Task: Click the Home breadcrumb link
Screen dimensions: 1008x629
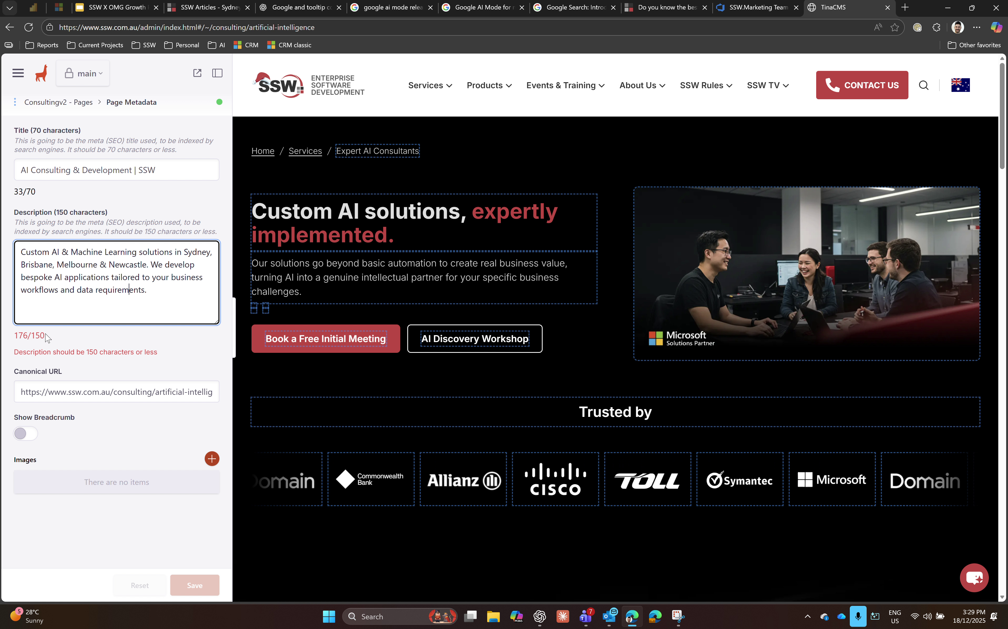Action: [262, 151]
